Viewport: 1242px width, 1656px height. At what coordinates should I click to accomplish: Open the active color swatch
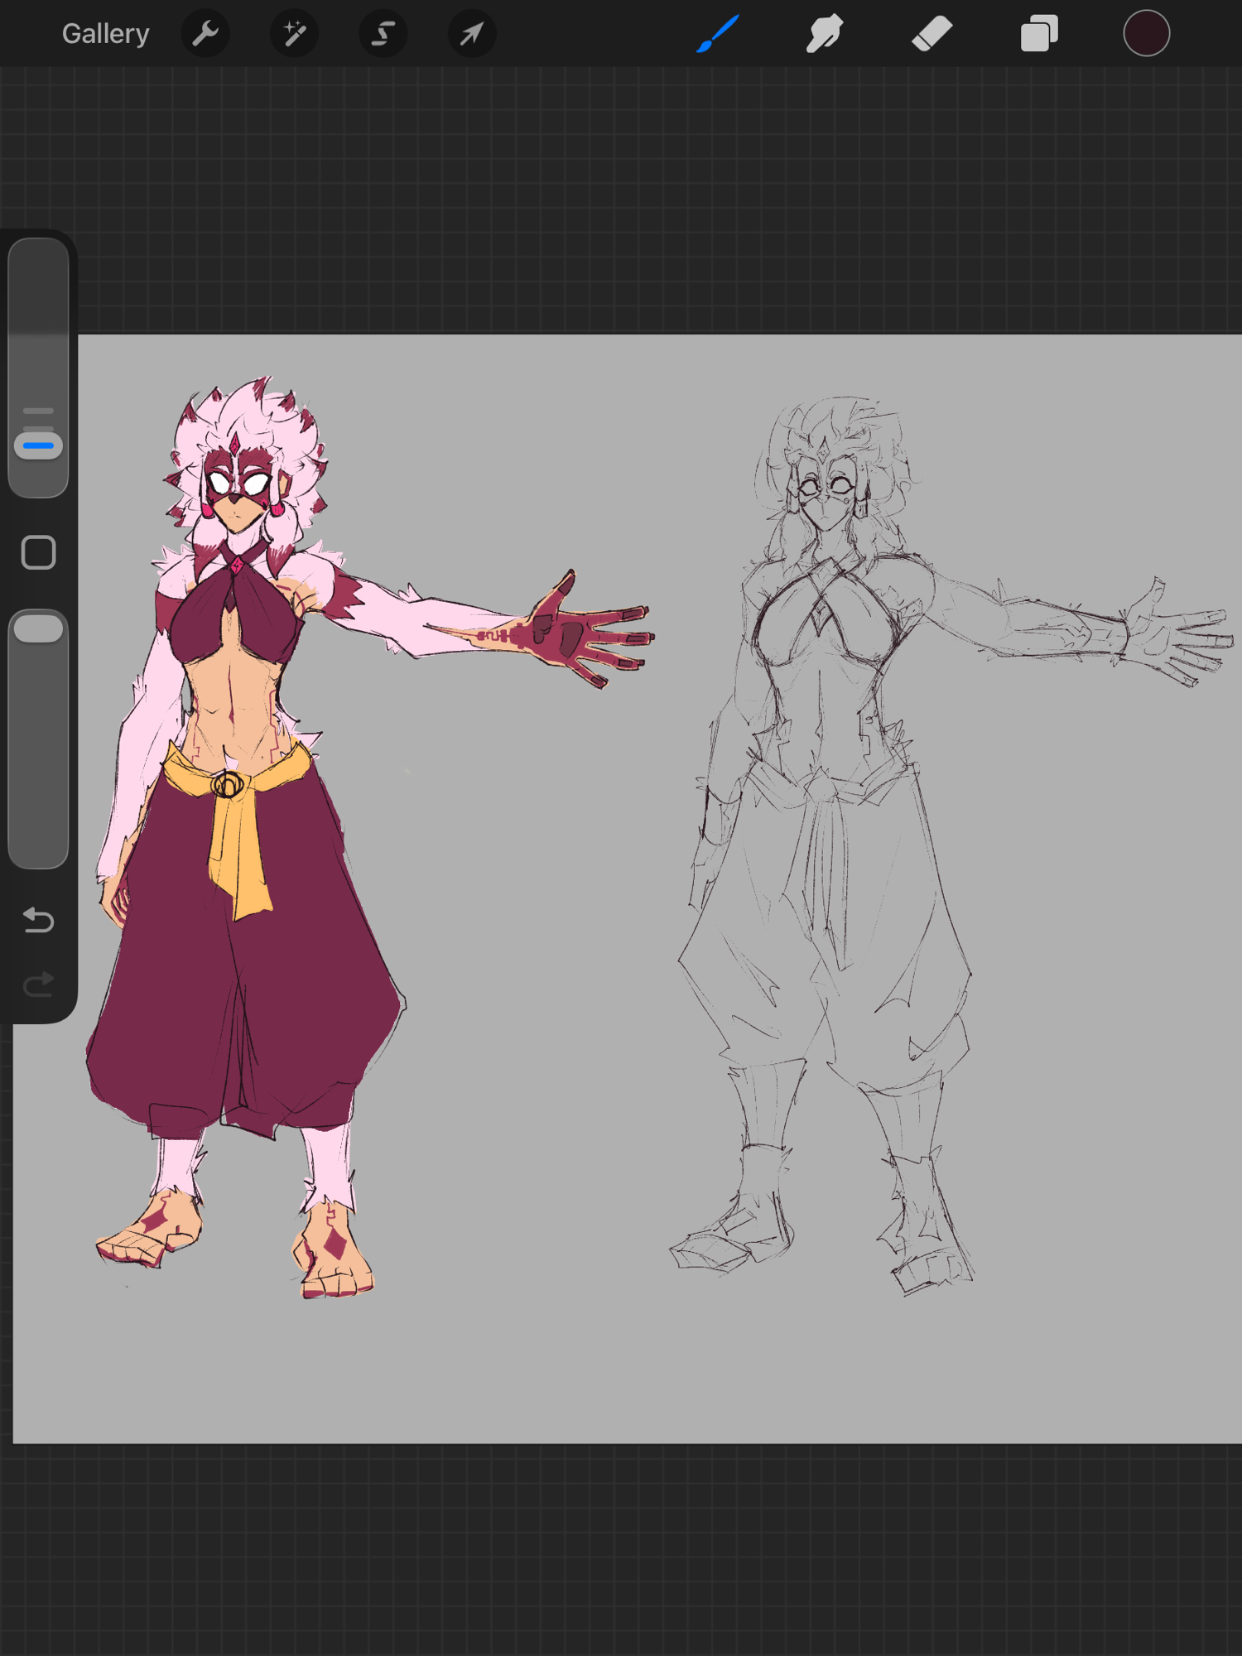[x=1146, y=34]
